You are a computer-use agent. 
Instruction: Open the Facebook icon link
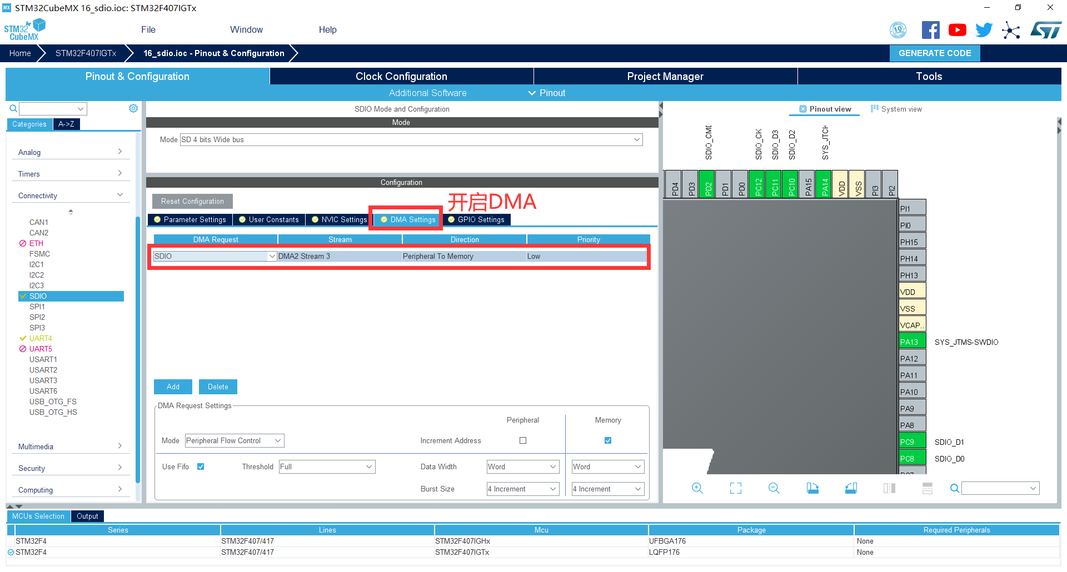930,30
